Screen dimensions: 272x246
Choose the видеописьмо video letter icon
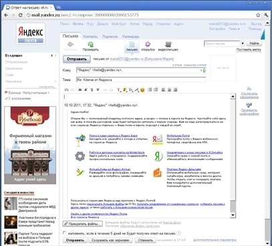pos(168,44)
